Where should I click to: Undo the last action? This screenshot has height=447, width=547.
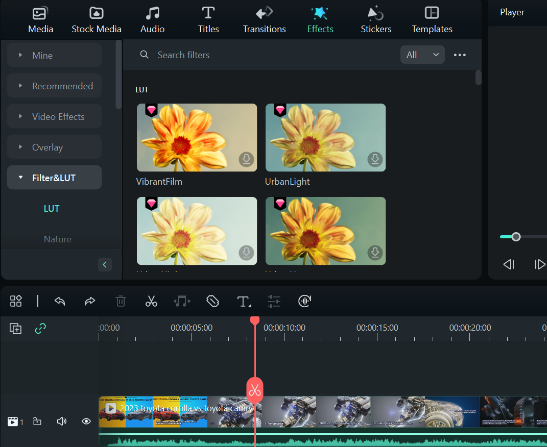(60, 301)
